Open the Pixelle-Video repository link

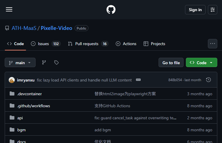(56, 28)
